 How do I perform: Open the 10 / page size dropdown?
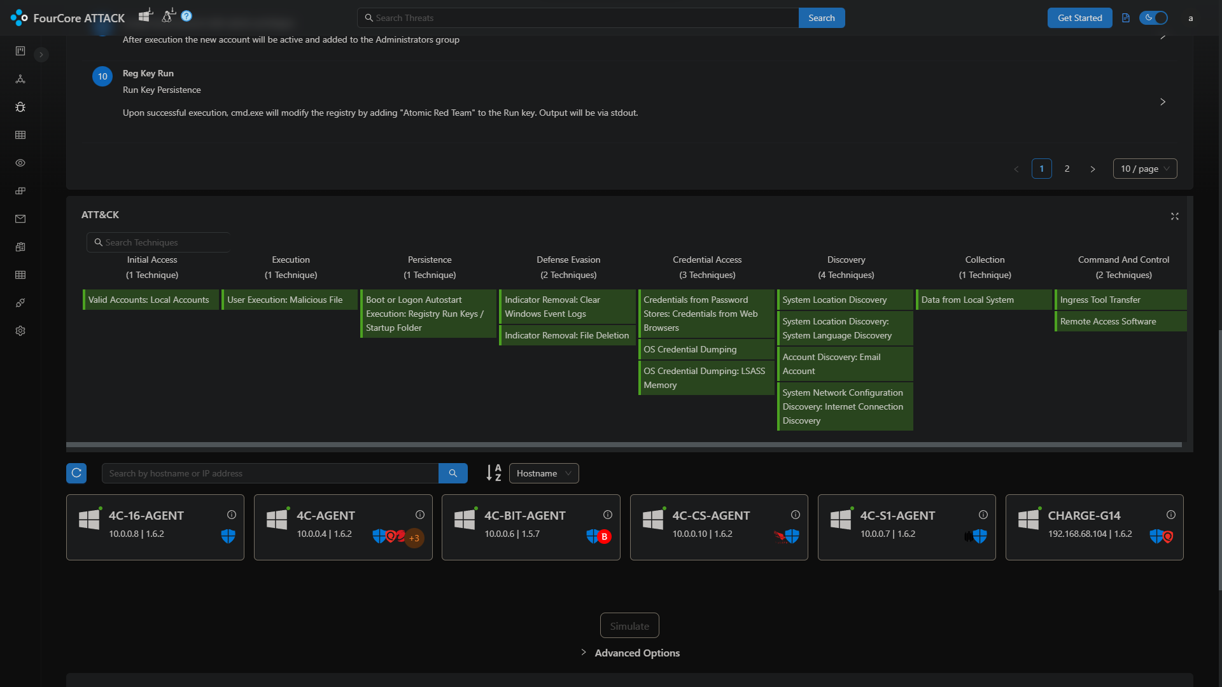1145,169
